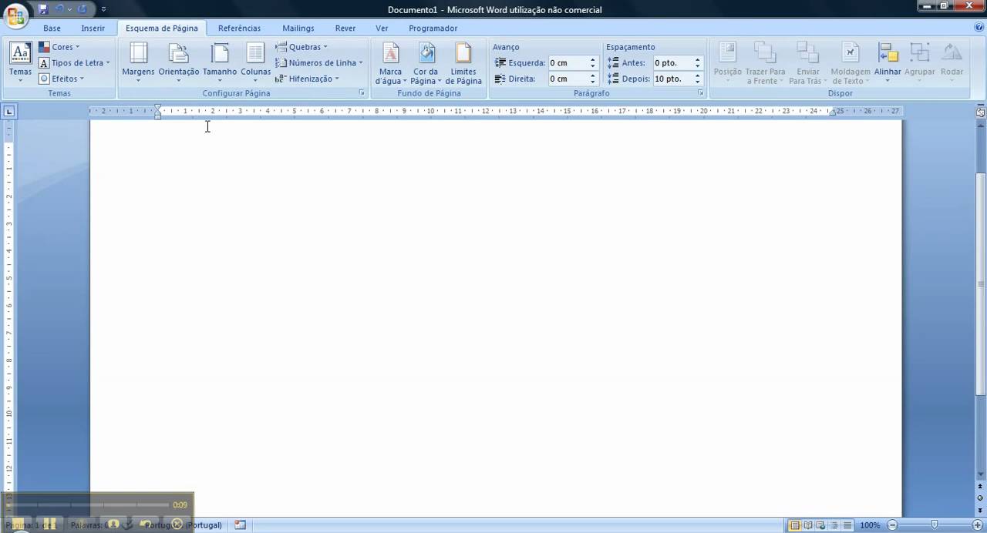
Task: Open Alinhar align menu
Action: click(888, 63)
